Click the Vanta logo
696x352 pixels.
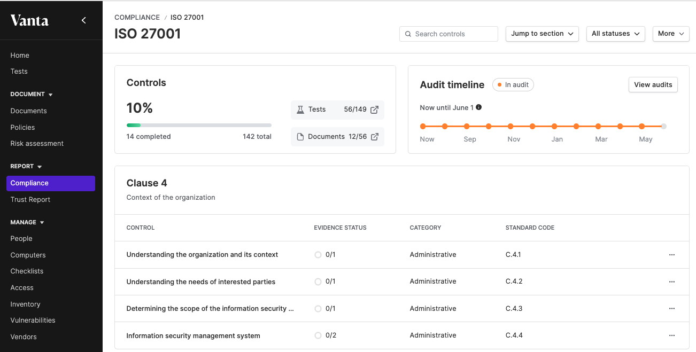point(29,20)
